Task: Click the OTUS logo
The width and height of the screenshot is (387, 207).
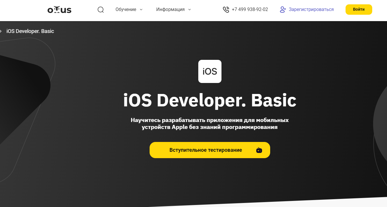Action: tap(59, 10)
